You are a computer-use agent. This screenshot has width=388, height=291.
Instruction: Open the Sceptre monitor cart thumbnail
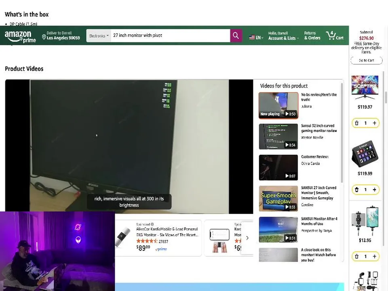[x=365, y=87]
